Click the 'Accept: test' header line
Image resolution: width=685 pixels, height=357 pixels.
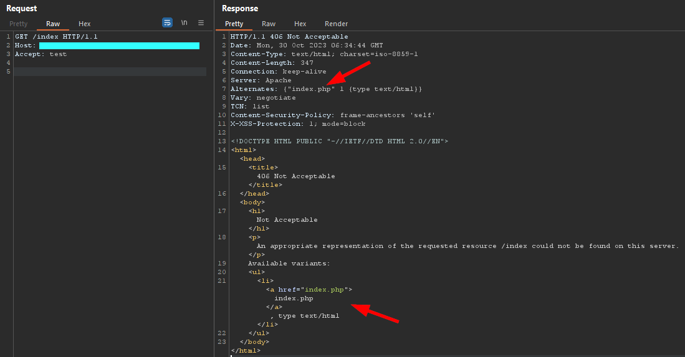coord(41,54)
